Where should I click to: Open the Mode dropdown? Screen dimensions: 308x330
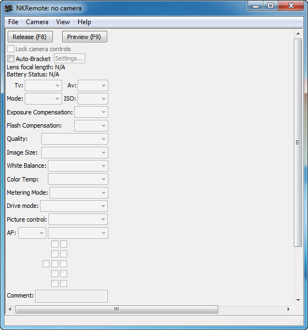tap(43, 98)
